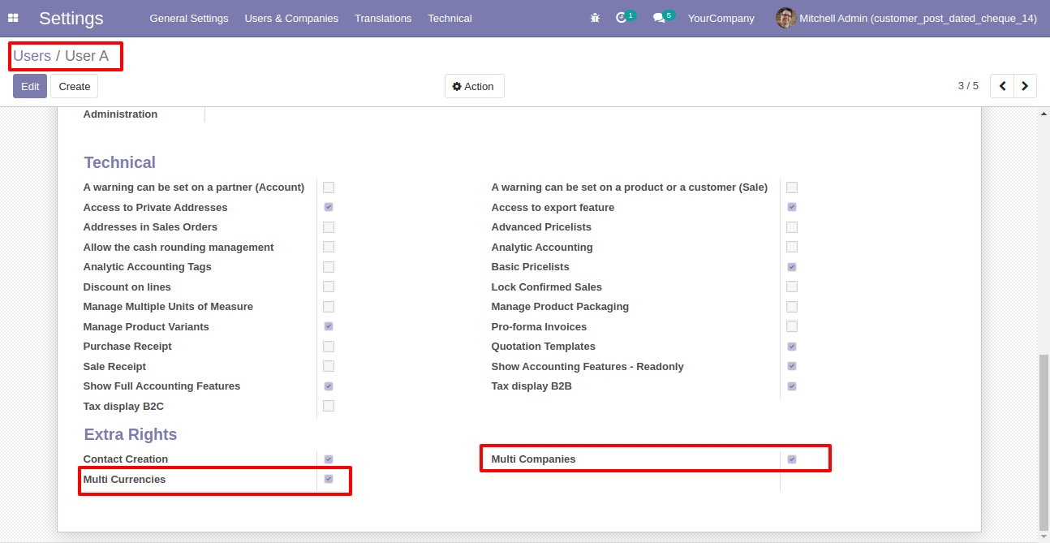Open the Technical menu
The height and width of the screenshot is (543, 1050).
[450, 18]
